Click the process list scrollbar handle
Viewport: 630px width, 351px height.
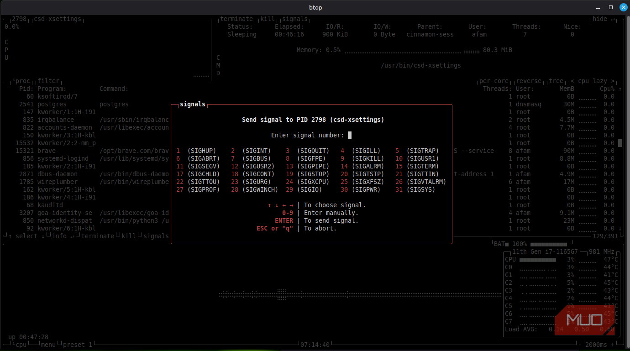pos(620,143)
